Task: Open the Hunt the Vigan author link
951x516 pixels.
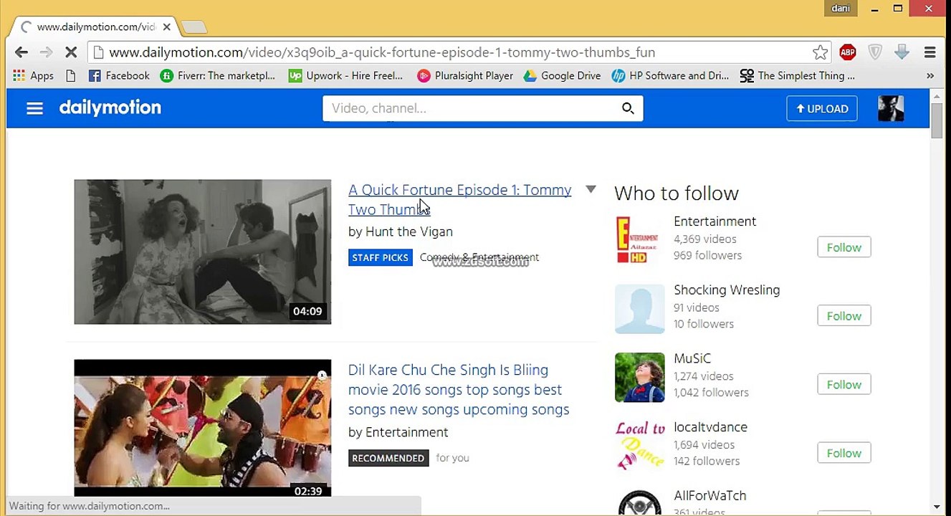Action: (408, 232)
